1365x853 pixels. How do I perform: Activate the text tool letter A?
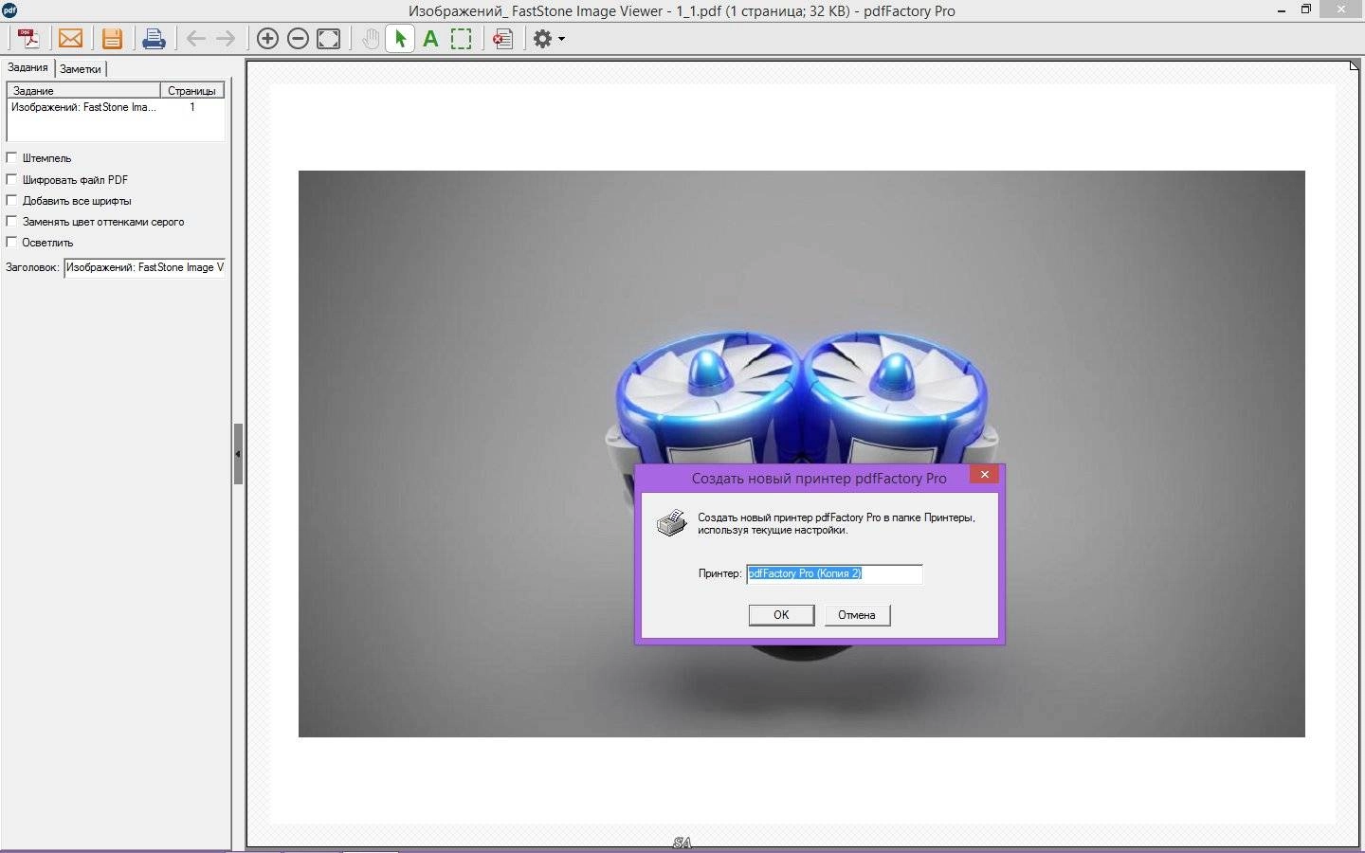click(x=430, y=39)
